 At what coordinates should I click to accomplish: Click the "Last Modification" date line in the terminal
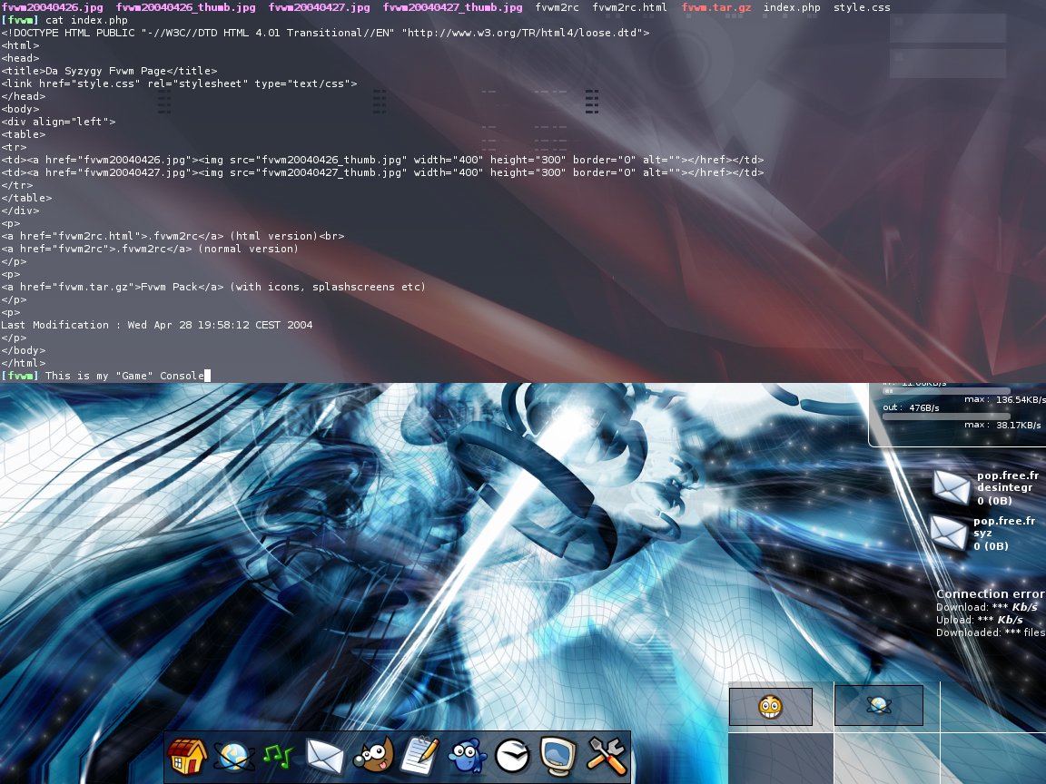coord(157,325)
